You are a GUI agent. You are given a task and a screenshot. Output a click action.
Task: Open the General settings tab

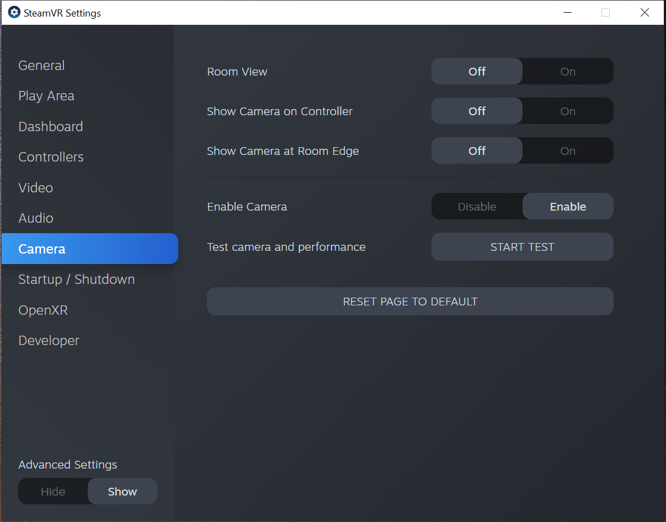41,66
